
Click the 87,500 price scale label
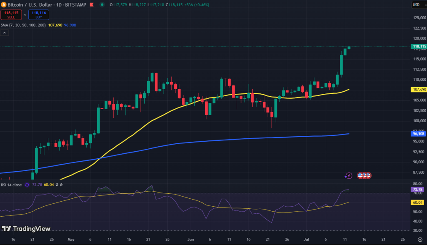419,172
